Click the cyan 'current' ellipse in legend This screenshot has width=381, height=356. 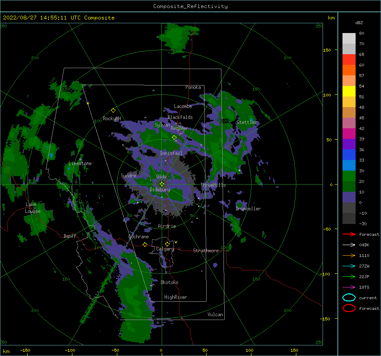(349, 298)
